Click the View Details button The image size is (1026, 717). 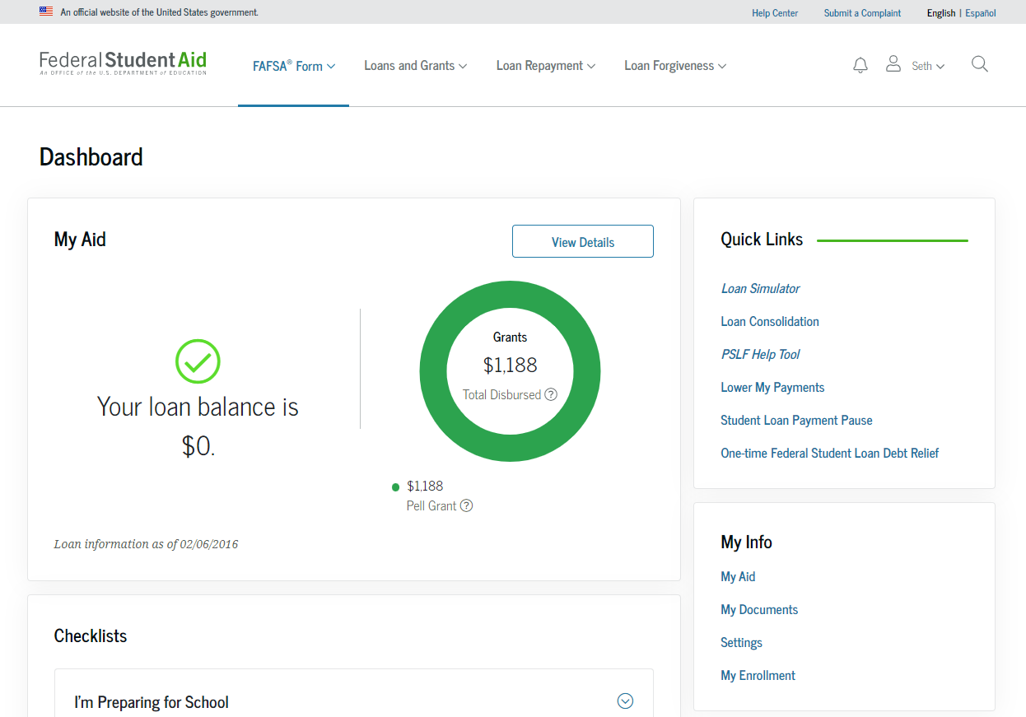pos(583,241)
